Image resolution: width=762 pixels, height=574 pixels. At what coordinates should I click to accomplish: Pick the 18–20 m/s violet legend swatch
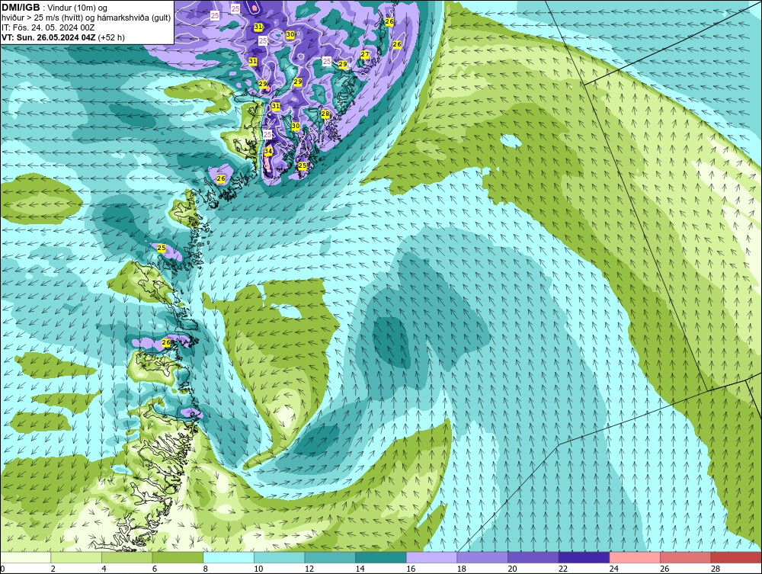pos(482,557)
